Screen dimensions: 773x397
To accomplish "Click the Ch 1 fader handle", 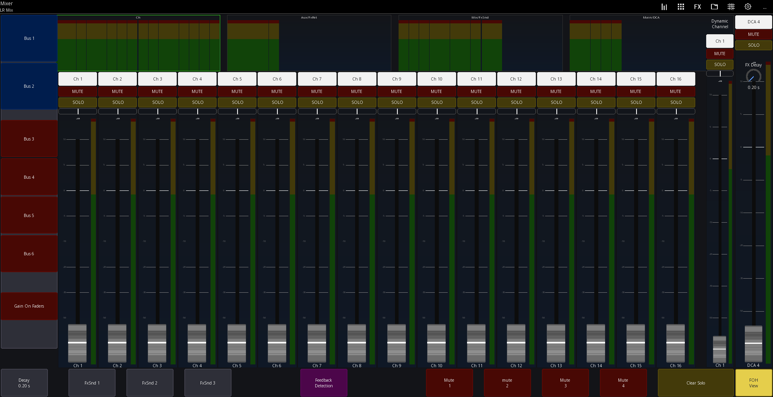I will click(x=77, y=343).
